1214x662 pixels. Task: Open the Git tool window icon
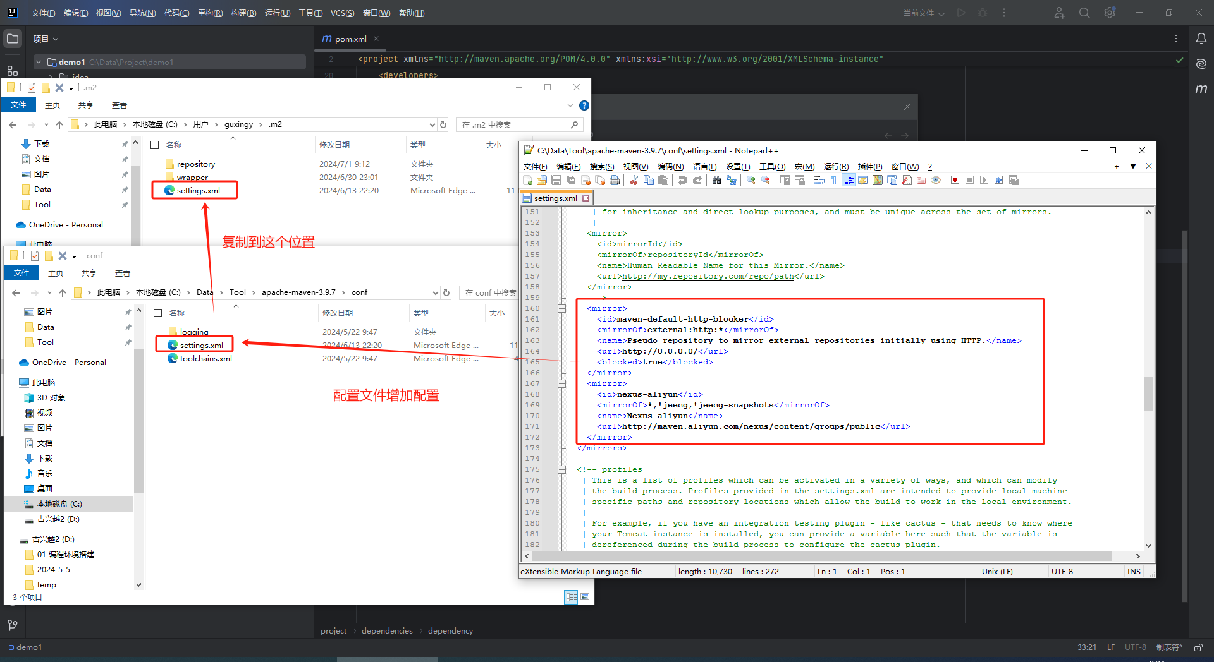pyautogui.click(x=12, y=625)
